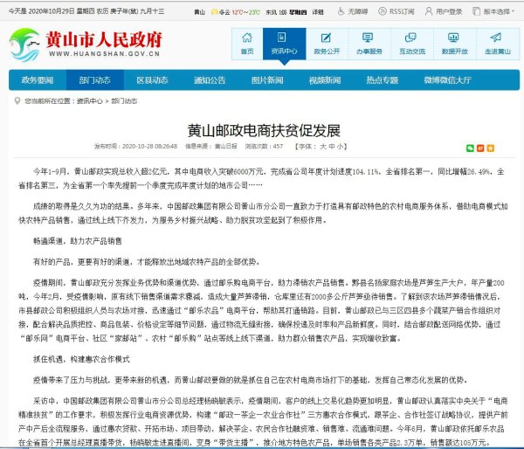Switch to the 政务要闻 tab
This screenshot has height=449, width=524.
point(38,79)
